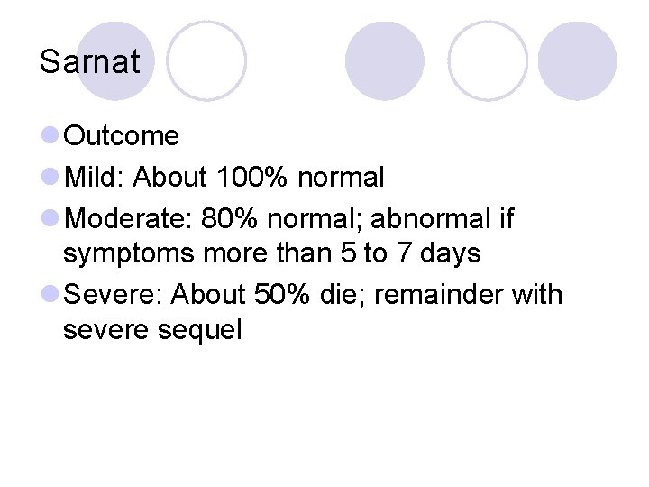This screenshot has width=649, height=487.
Task: Click the word 'abnormal' in the Moderate bullet
Action: [432, 218]
